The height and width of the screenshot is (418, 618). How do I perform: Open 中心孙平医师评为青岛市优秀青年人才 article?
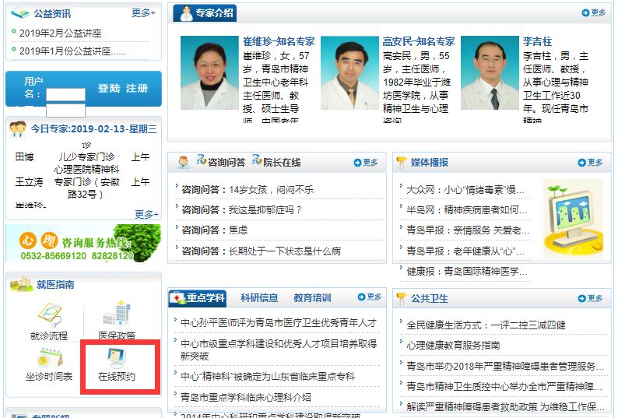click(279, 322)
